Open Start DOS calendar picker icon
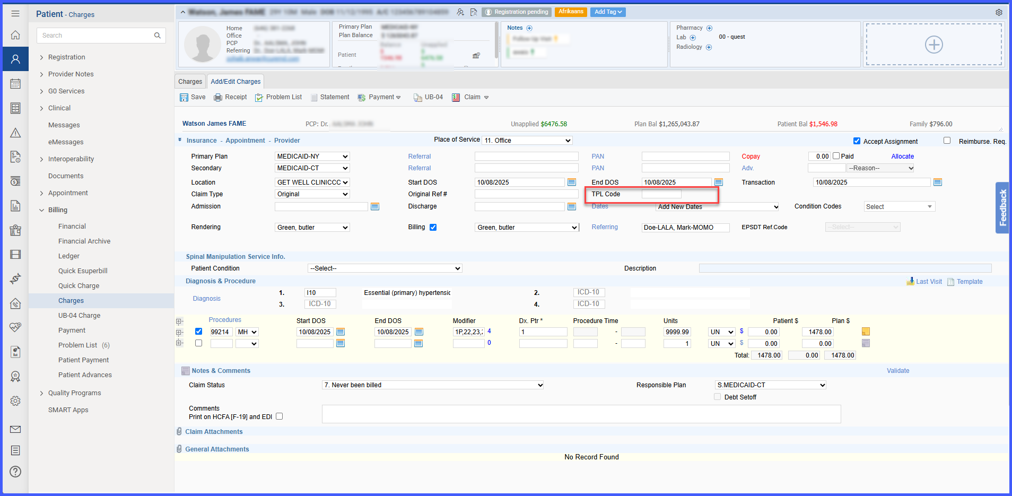This screenshot has height=496, width=1012. tap(571, 182)
